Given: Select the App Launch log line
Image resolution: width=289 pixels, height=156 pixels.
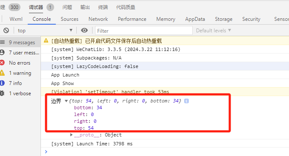Looking at the screenshot, I should (x=65, y=75).
